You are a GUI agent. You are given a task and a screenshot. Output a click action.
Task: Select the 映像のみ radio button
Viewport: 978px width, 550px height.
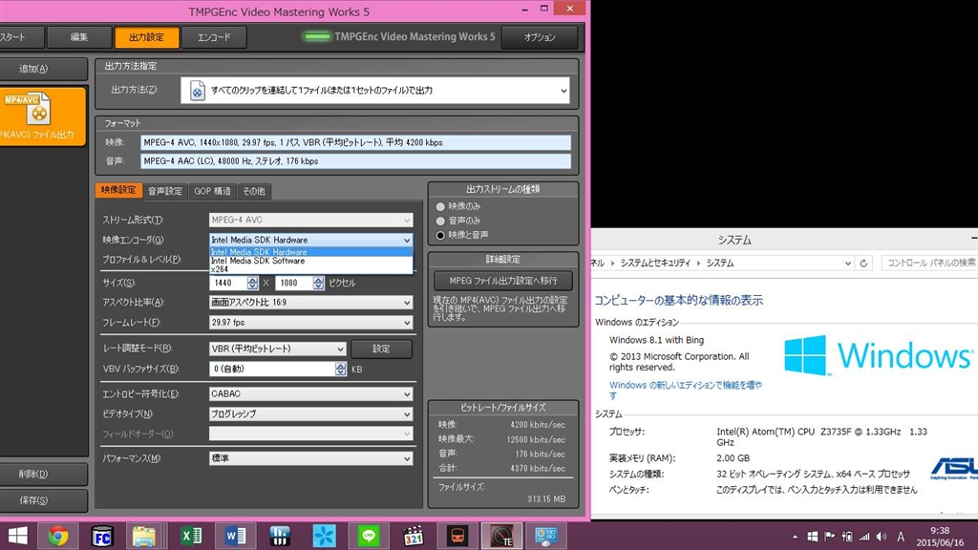(440, 206)
